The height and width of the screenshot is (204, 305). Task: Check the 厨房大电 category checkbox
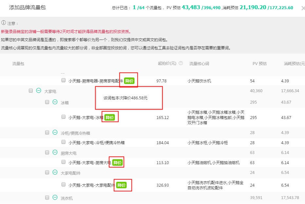click(47, 152)
